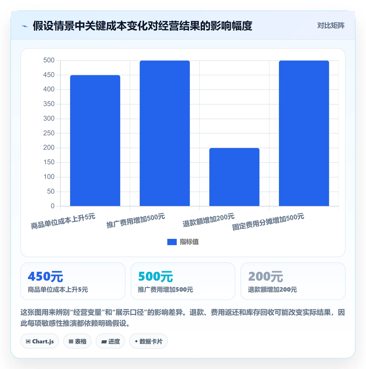Click card caption 退款额增加200元
Screen dimensions: 366x369
pos(272,290)
